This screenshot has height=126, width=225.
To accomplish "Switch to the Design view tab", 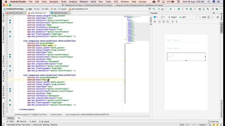I will [x=11, y=118].
